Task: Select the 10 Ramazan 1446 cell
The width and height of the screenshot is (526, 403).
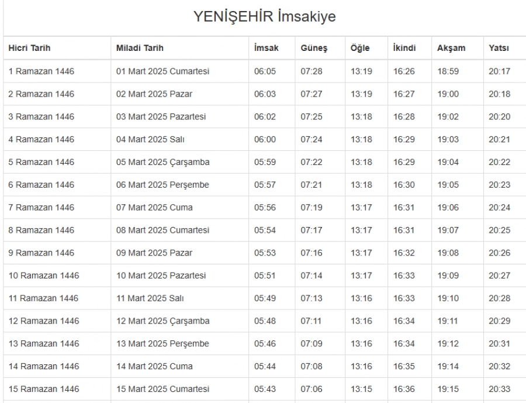Action: tap(44, 275)
